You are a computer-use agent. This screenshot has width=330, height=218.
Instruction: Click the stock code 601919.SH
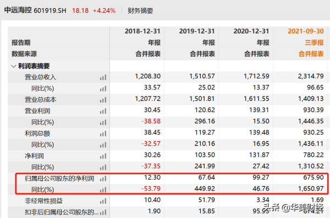pos(50,10)
